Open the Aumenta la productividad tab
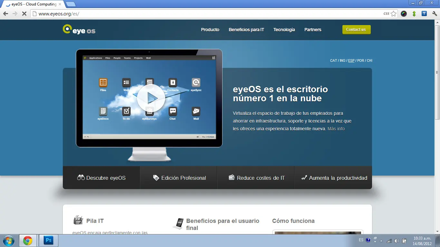Viewport: 440px width, 247px height. [333, 178]
